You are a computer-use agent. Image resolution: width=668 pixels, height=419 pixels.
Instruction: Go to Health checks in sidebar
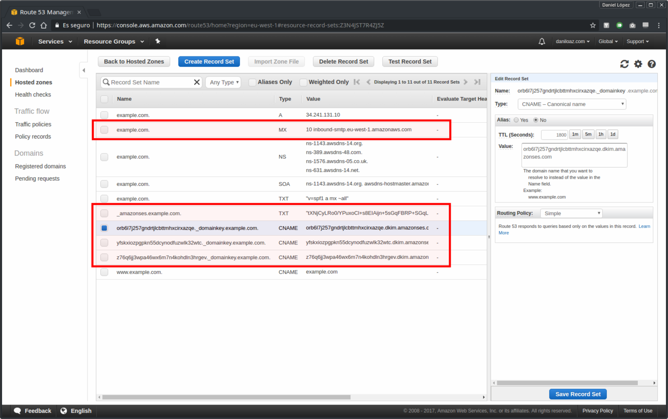(x=33, y=94)
